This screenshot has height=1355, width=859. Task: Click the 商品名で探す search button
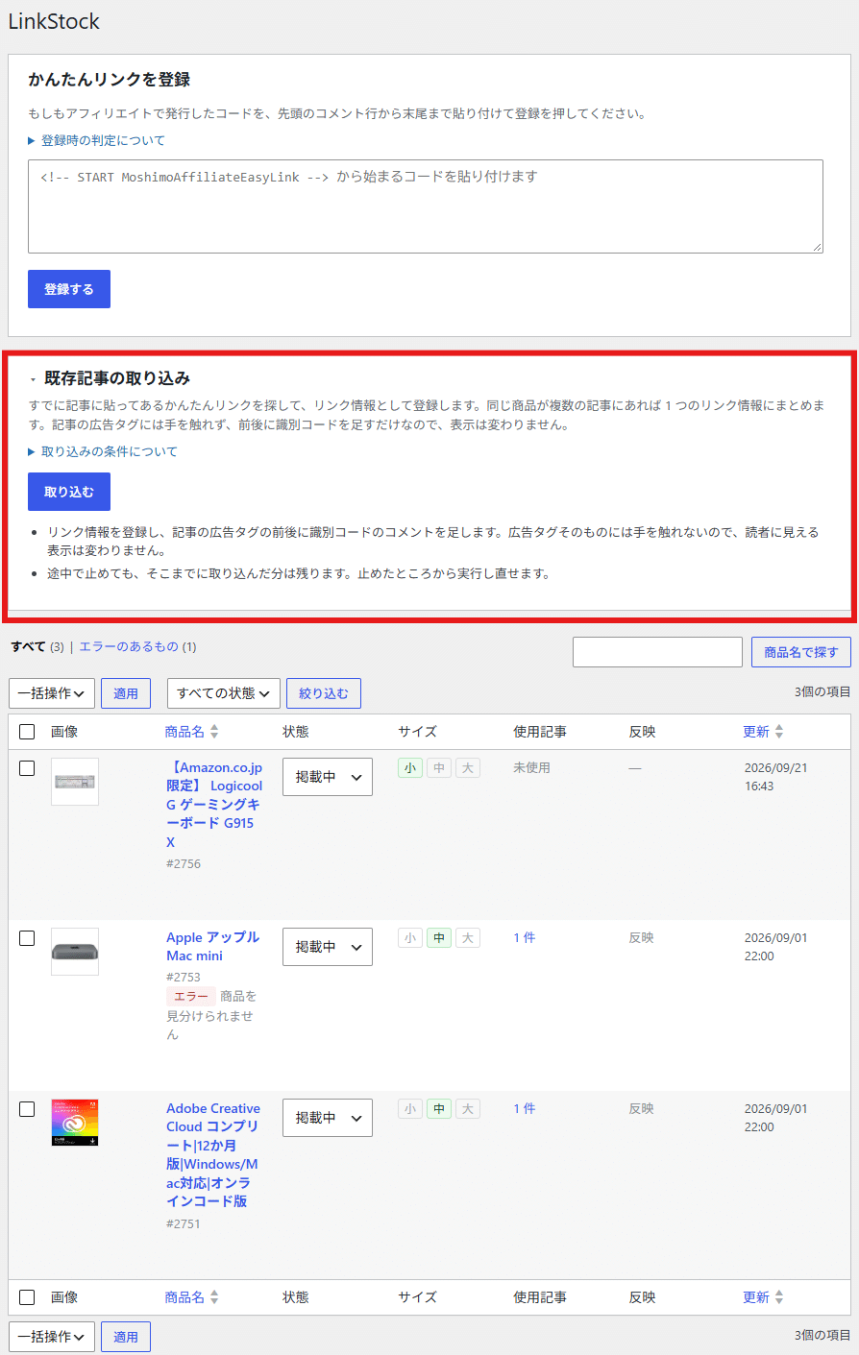point(801,652)
